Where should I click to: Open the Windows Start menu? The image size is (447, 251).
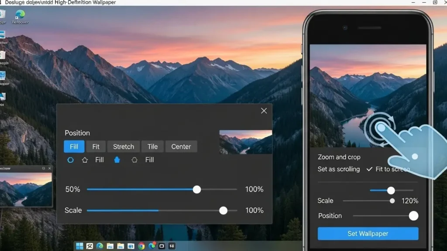point(79,245)
